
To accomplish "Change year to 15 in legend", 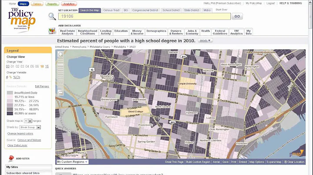I will point(47,66).
